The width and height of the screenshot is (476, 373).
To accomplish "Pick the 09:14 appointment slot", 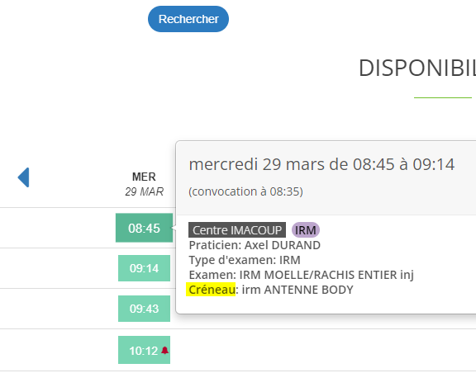I will [144, 268].
